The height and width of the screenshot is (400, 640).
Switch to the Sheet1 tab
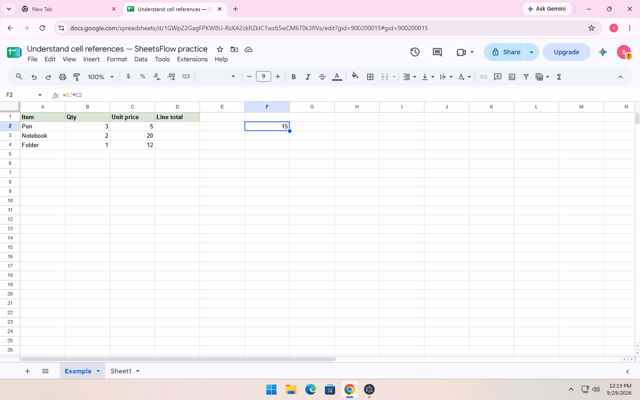[121, 371]
